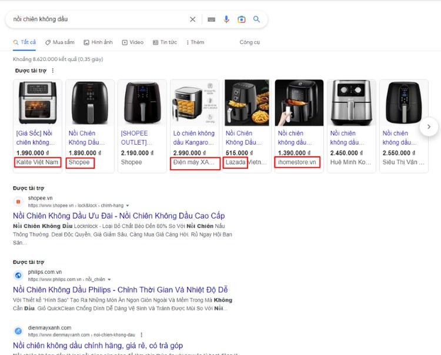Select the Tất cả tab

(25, 42)
